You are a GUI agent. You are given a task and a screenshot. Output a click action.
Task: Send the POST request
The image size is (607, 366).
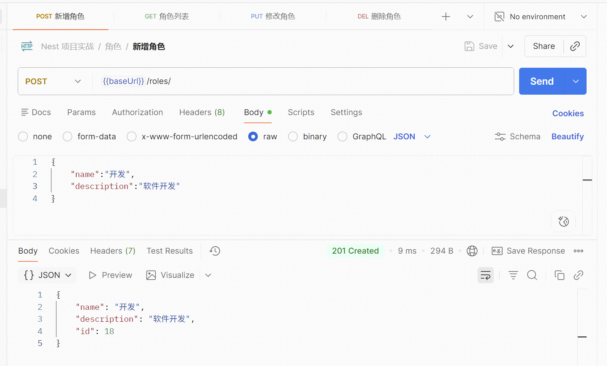click(542, 81)
